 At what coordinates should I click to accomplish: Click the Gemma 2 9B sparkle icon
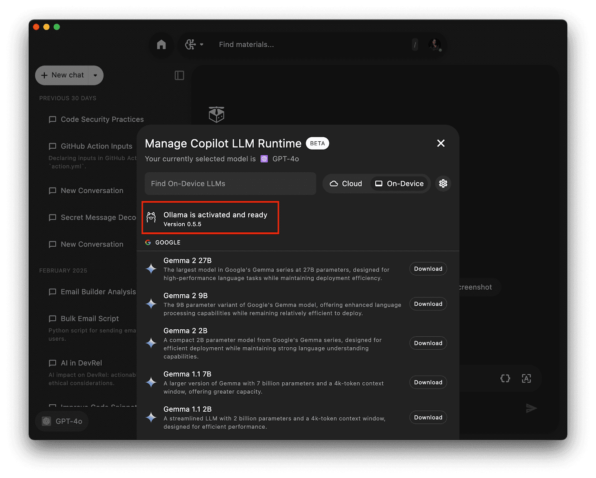point(151,304)
